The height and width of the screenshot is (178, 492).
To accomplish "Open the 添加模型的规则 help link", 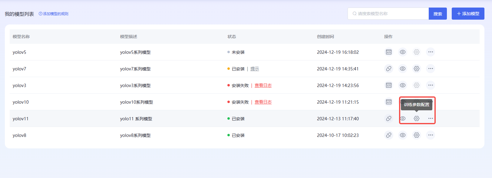I will [x=54, y=14].
